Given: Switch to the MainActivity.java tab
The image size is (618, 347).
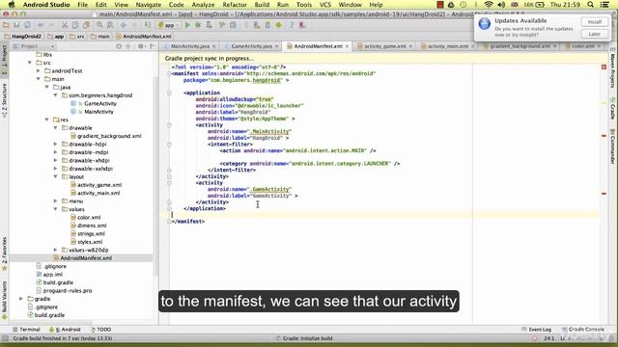Looking at the screenshot, I should [x=190, y=46].
